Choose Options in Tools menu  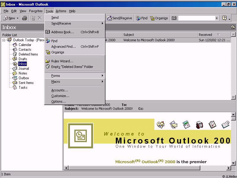click(75, 101)
